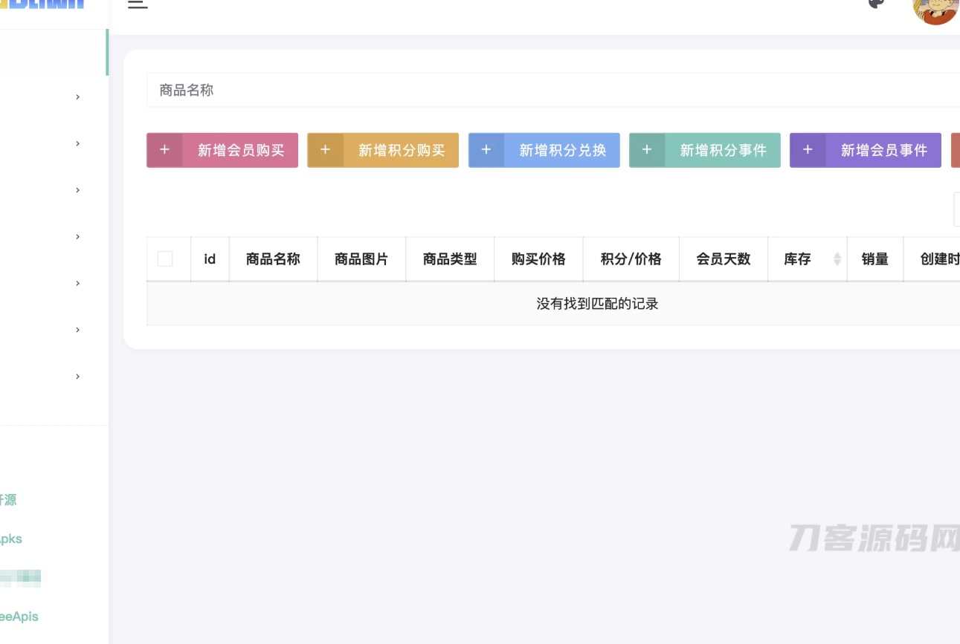
Task: Click the 会员天数 column header
Action: [x=724, y=259]
